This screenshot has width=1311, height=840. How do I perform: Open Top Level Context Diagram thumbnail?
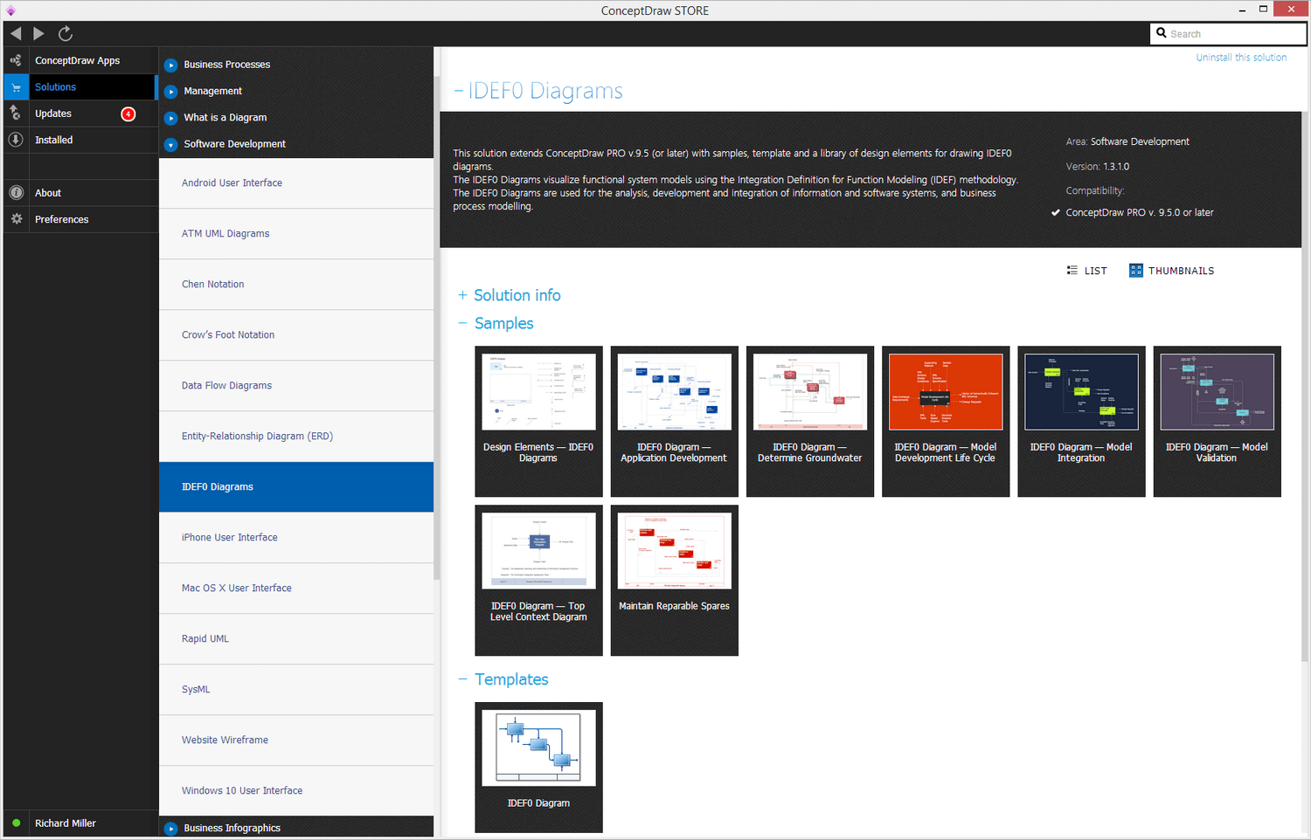538,580
